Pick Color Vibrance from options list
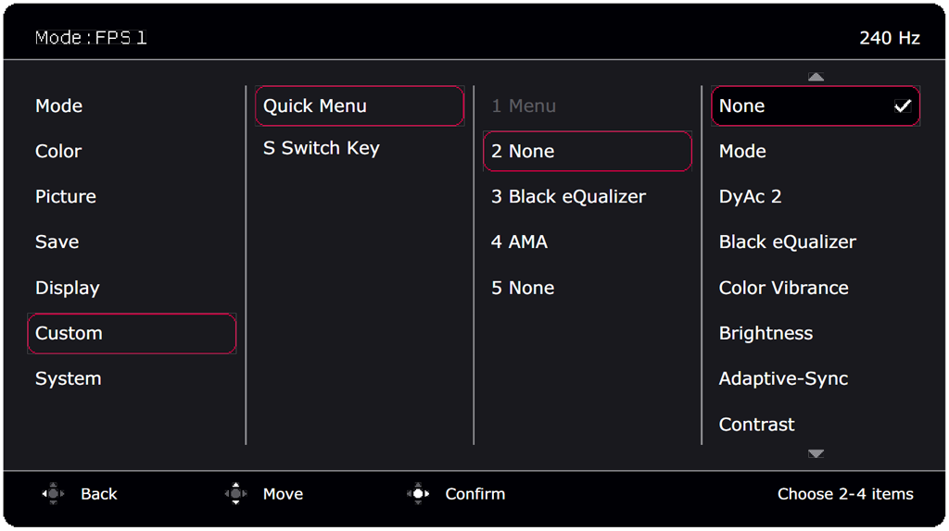949x531 pixels. coord(783,288)
